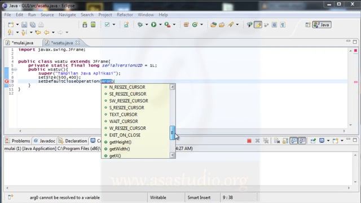Click autocomplete scrollbar up arrow
This screenshot has width=361, height=203.
(172, 87)
